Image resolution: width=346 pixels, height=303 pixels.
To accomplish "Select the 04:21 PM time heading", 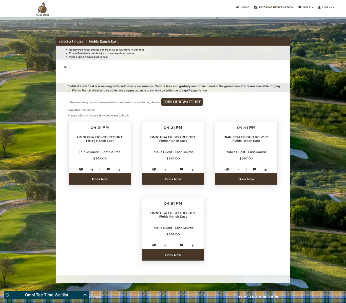I will 100,128.
